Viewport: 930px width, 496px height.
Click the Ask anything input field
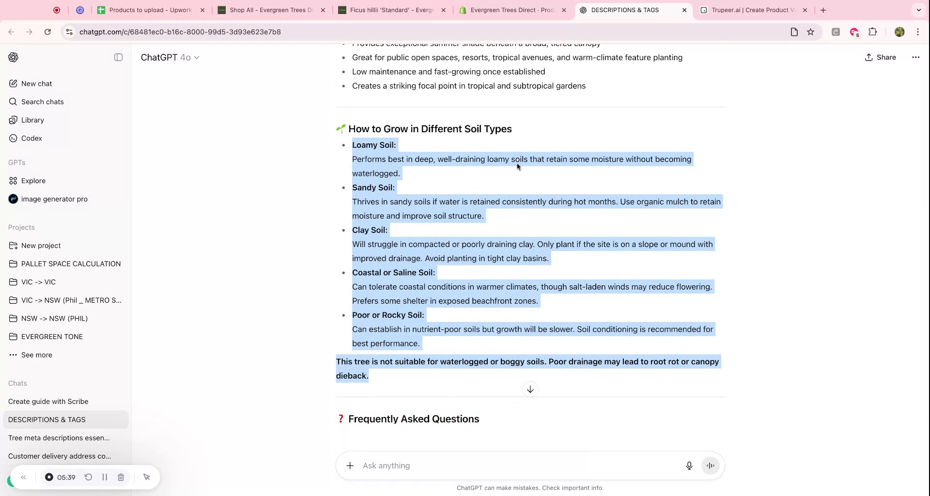[x=484, y=465]
